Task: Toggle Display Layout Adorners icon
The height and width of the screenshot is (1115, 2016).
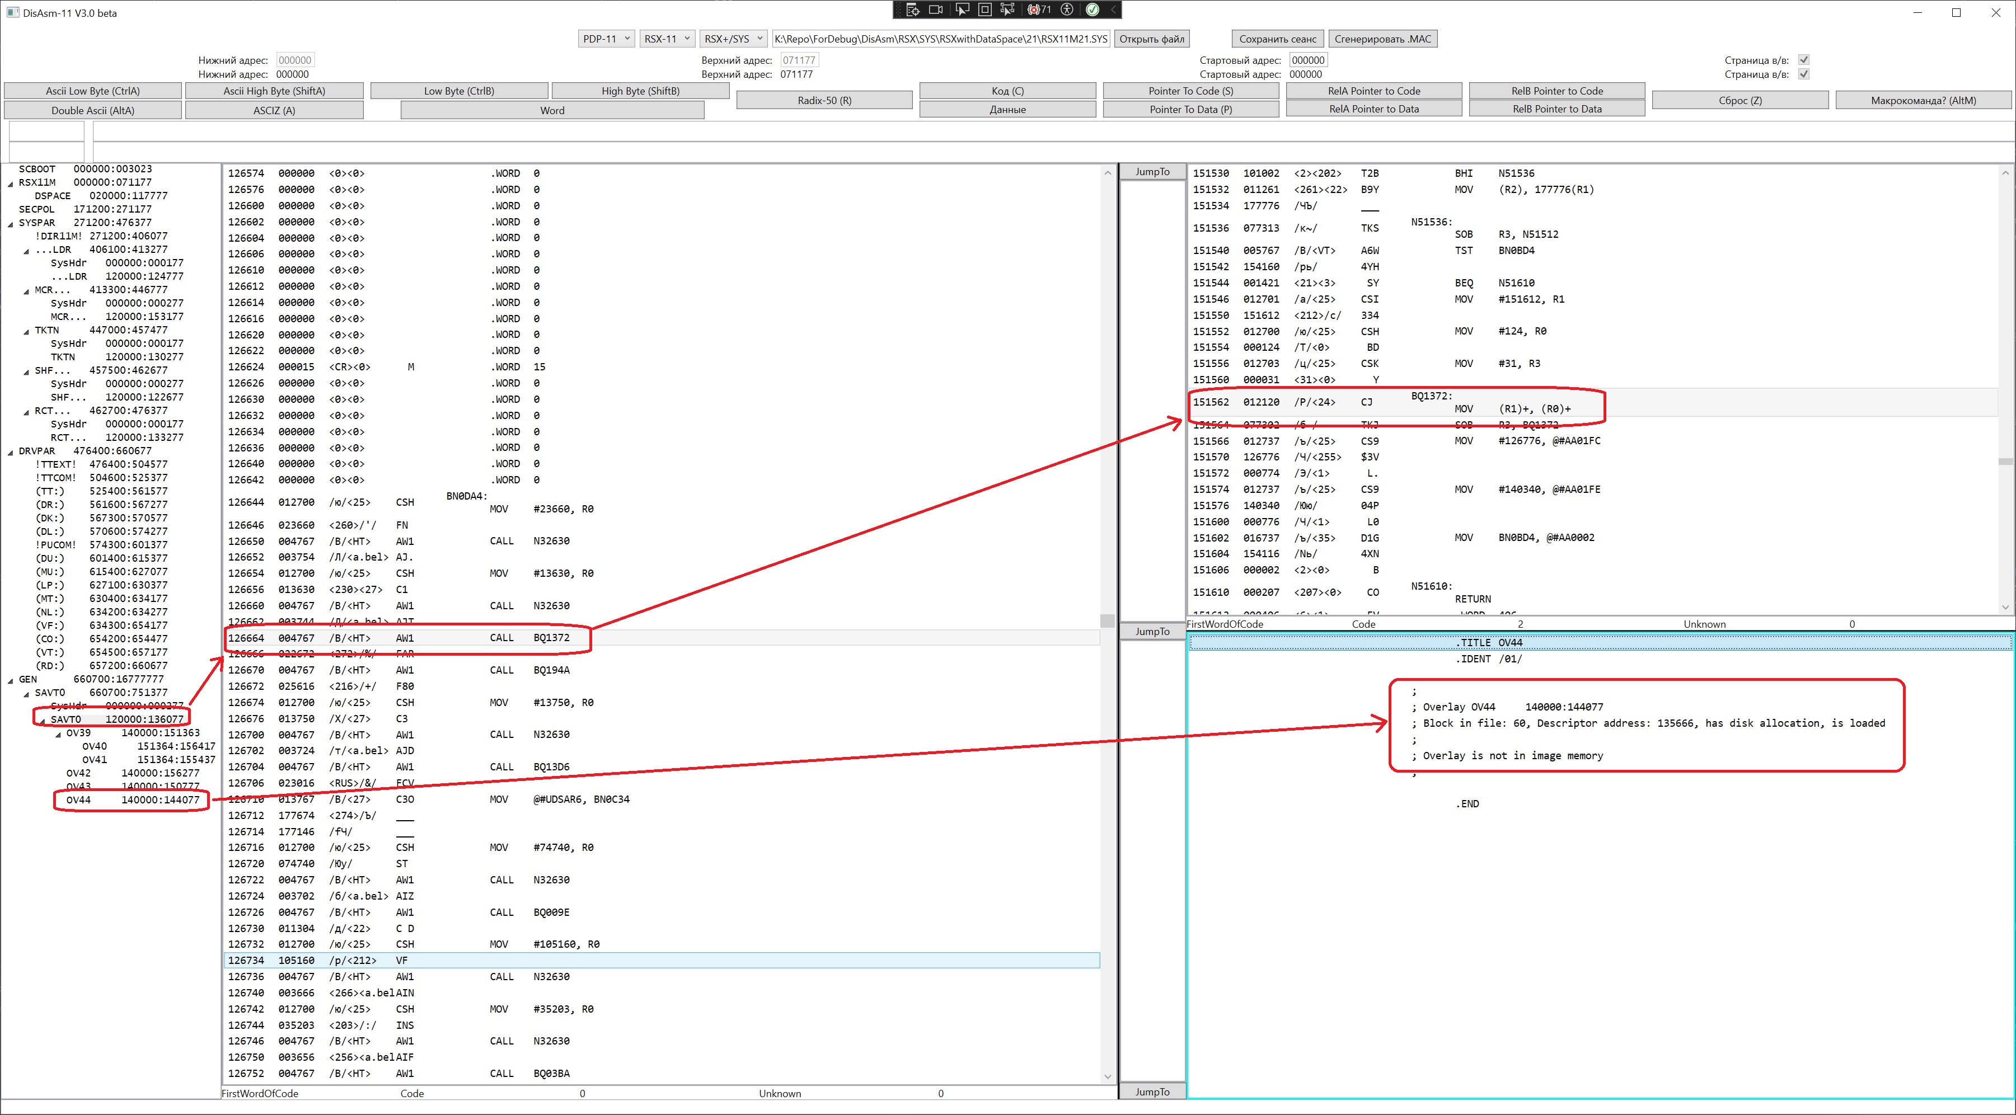Action: (985, 10)
